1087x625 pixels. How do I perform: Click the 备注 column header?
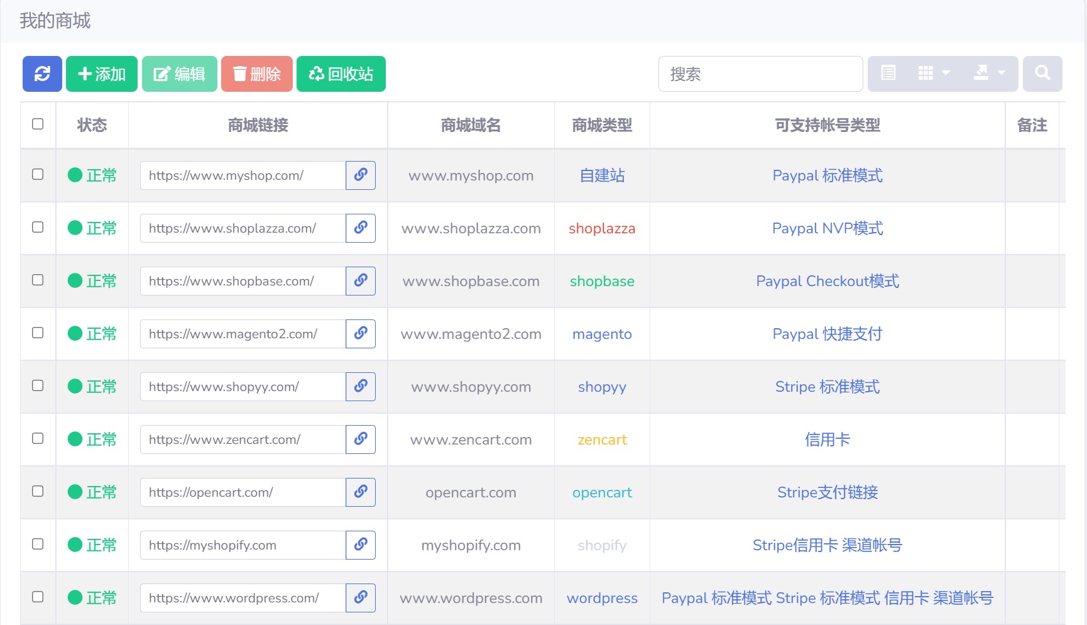1032,125
